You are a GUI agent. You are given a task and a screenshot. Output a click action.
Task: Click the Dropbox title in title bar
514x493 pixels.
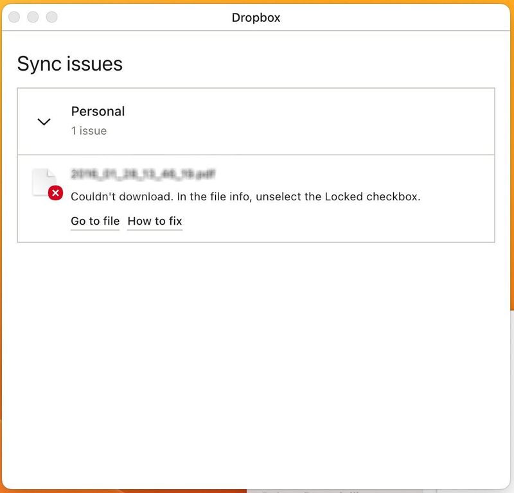(256, 17)
